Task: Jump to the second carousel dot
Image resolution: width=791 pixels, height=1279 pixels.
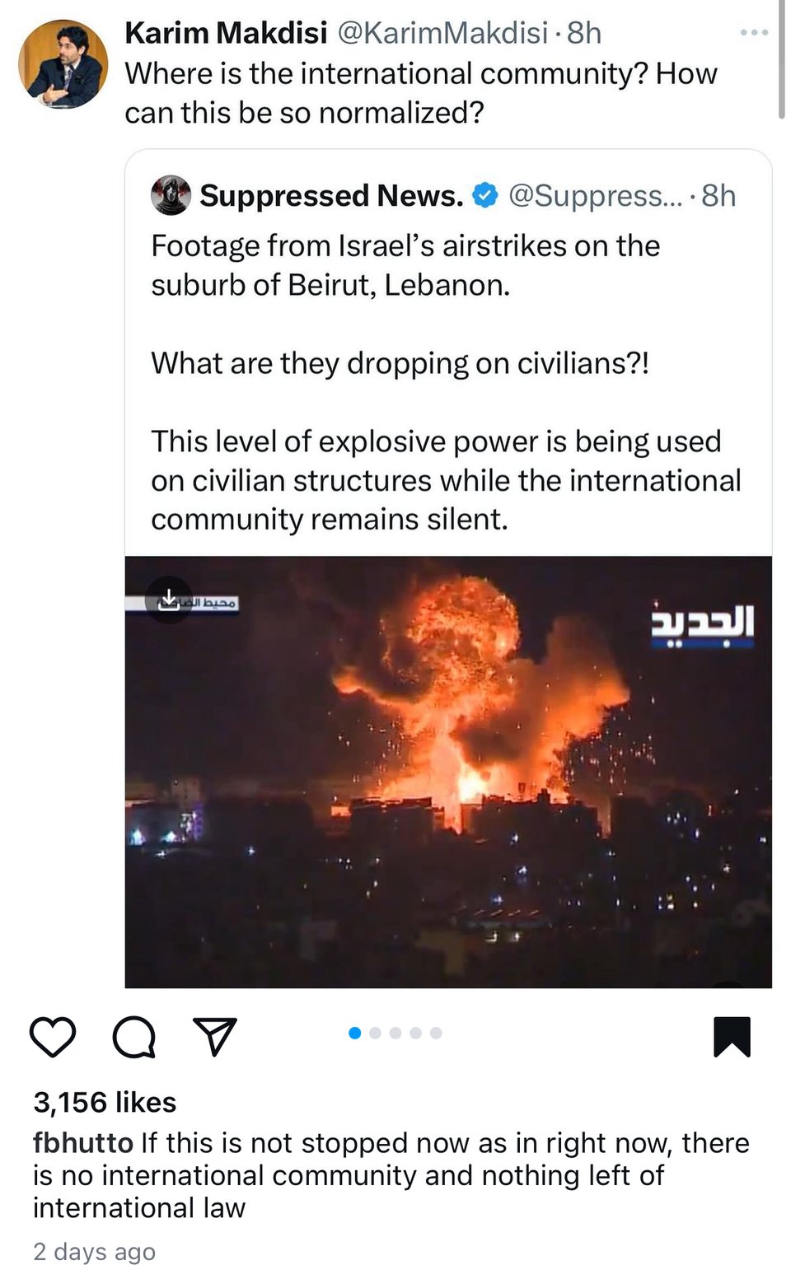Action: (376, 1033)
